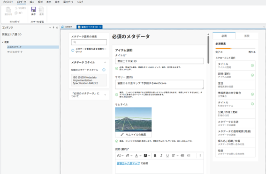Open the 挿入 ribbon tab
The width and height of the screenshot is (266, 174).
(x=32, y=2)
